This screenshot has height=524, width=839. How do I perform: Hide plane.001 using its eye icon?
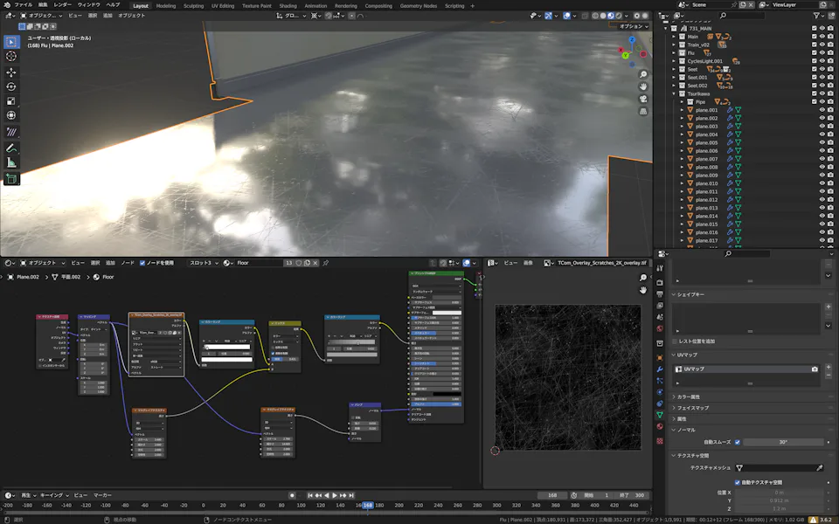[822, 110]
